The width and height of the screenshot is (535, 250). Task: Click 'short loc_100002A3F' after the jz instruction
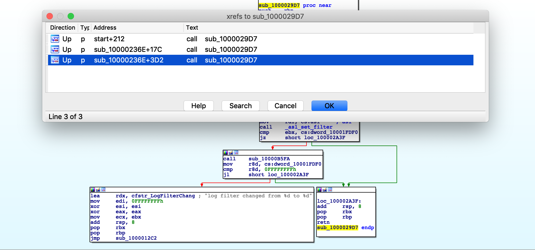(315, 138)
